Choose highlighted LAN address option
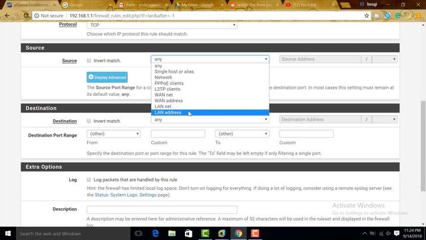The width and height of the screenshot is (426, 240). [210, 113]
